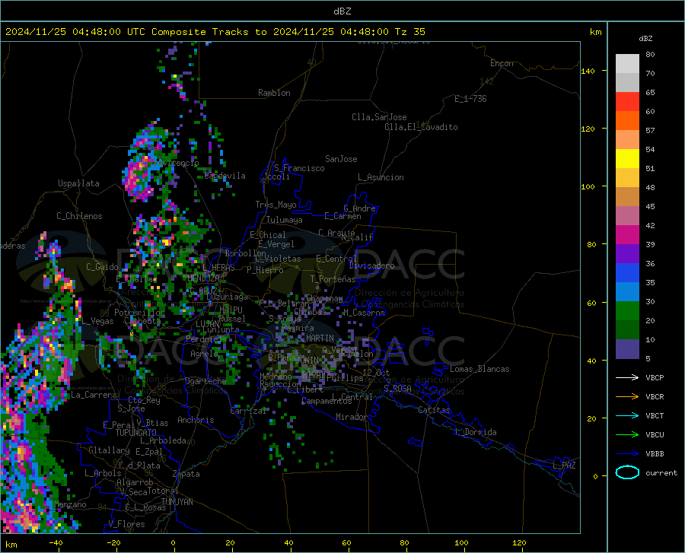Select the magenta 39 dBZ color swatch

pos(627,235)
